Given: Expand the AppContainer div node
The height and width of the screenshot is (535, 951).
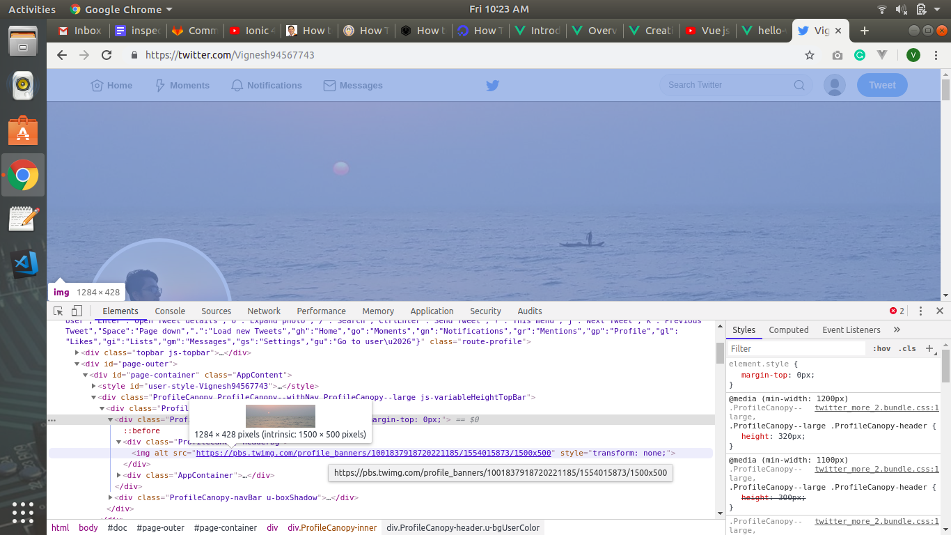Looking at the screenshot, I should [119, 475].
